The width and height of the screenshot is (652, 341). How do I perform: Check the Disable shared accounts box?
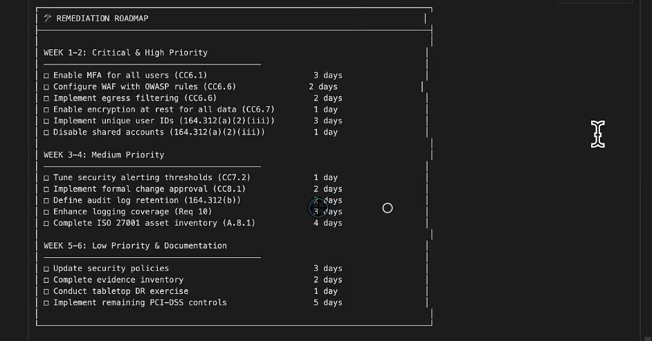(46, 132)
